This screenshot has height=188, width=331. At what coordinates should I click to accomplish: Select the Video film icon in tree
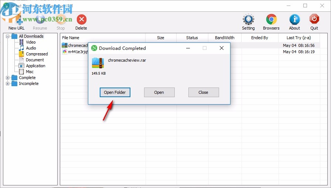pos(21,42)
